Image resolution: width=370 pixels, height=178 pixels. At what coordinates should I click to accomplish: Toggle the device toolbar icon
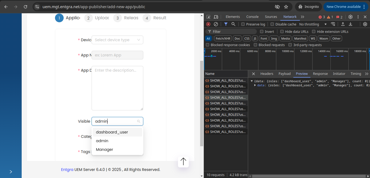216,17
